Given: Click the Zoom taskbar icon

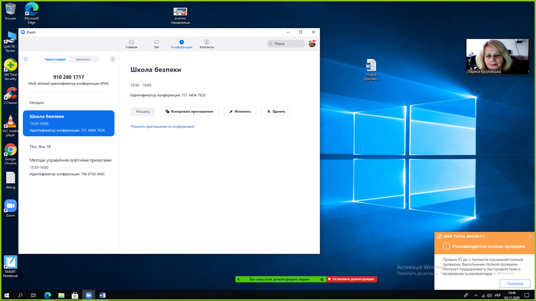Looking at the screenshot, I should click(89, 295).
